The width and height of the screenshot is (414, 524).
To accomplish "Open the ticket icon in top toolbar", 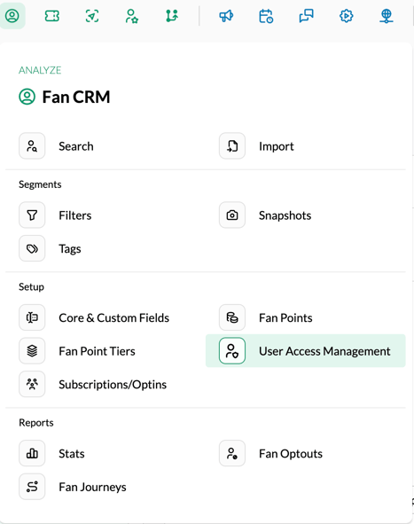I will point(52,16).
